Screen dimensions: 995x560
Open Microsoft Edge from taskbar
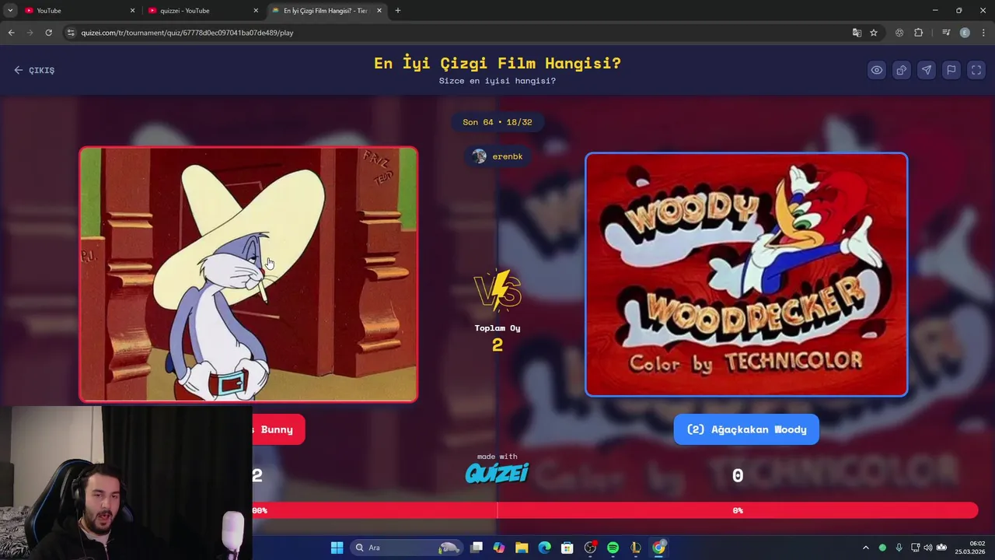[545, 548]
